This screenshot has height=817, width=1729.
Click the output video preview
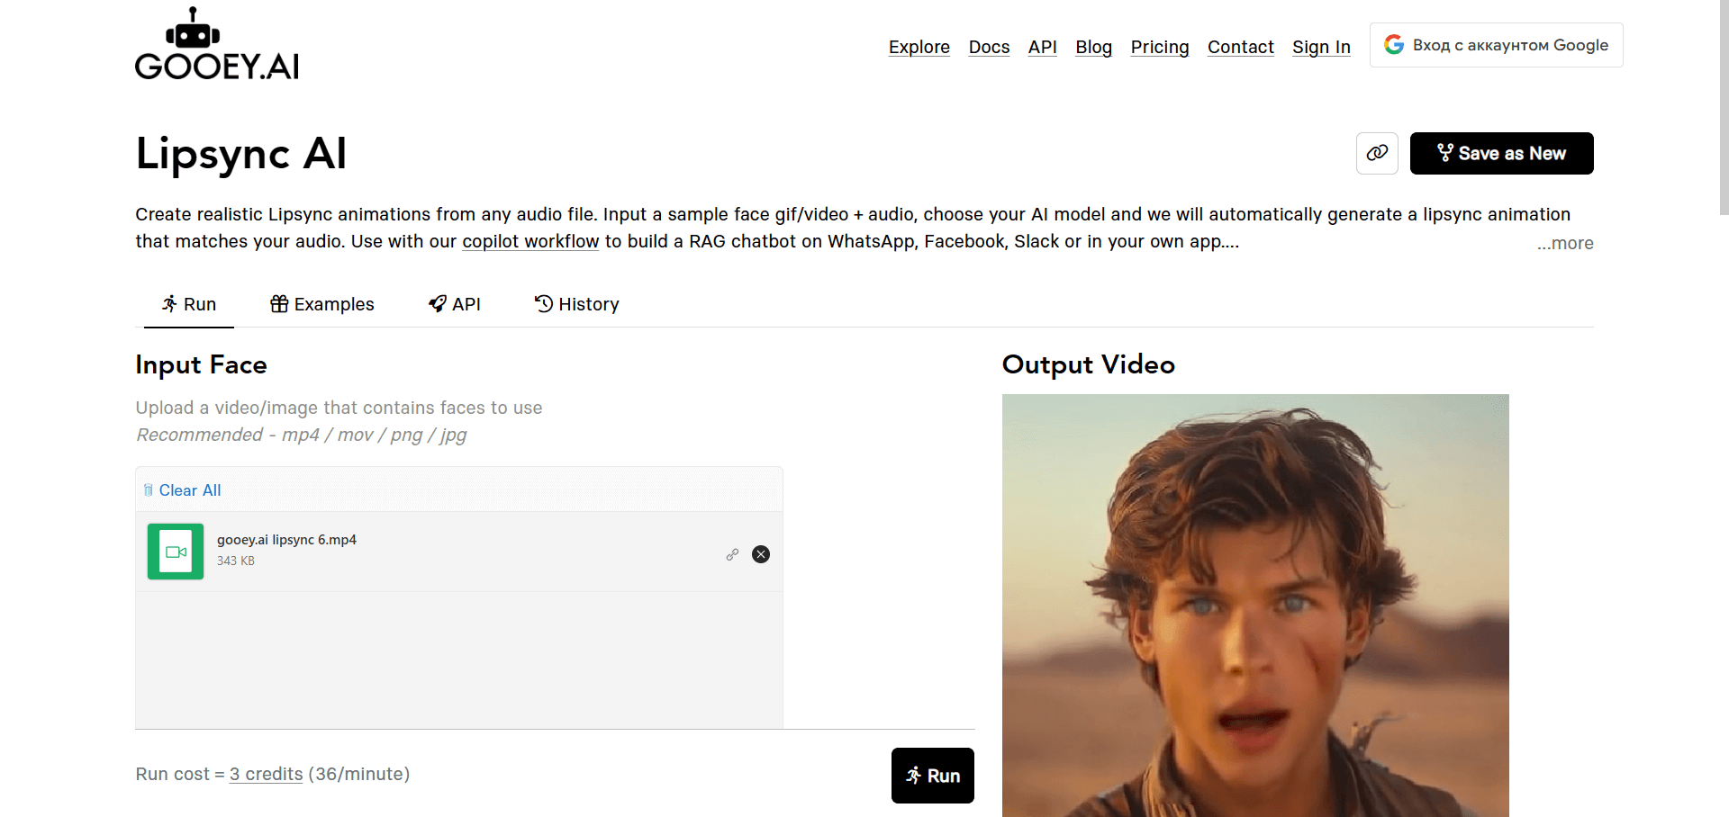pyautogui.click(x=1255, y=606)
